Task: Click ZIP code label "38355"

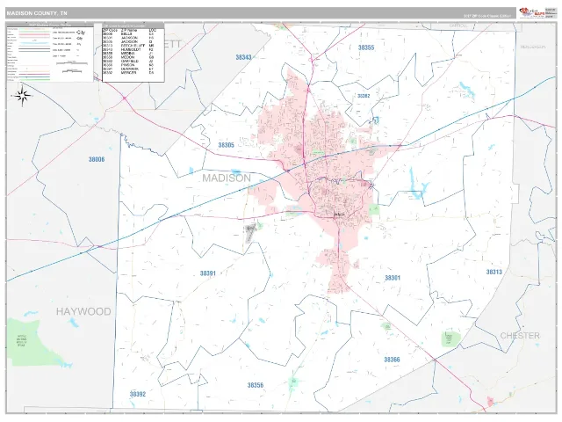Action: click(366, 47)
